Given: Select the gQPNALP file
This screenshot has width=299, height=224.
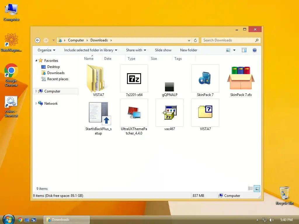Looking at the screenshot, I should click(x=169, y=87).
